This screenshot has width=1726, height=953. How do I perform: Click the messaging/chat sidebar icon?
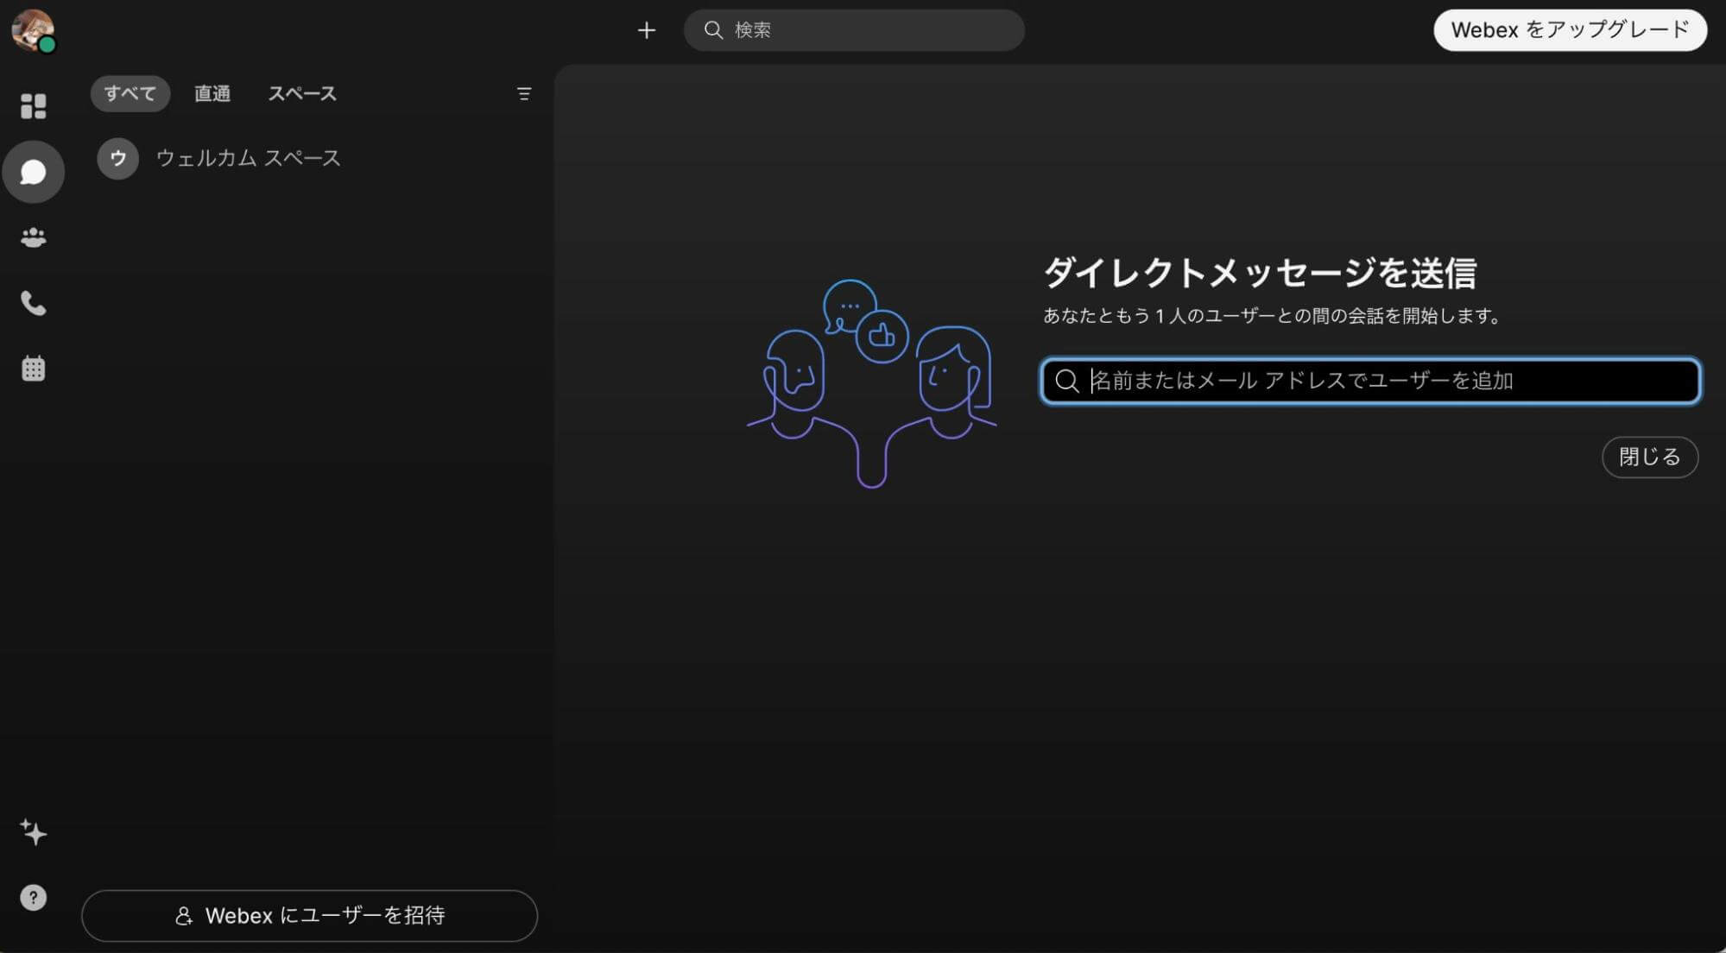(32, 172)
